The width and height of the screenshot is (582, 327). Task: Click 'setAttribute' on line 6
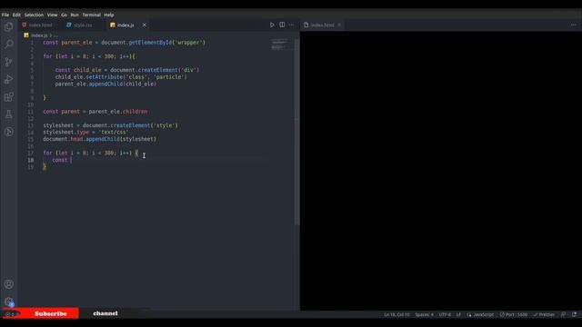pos(105,76)
